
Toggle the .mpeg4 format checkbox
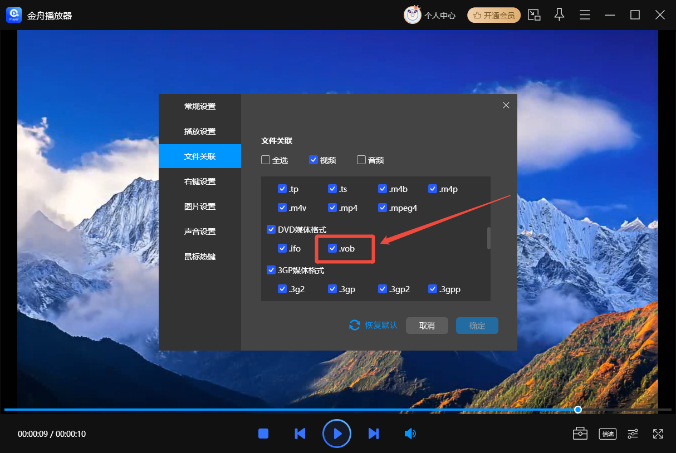click(x=383, y=208)
